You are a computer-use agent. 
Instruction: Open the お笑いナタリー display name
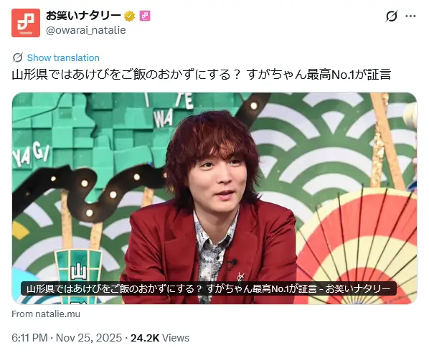pyautogui.click(x=83, y=16)
